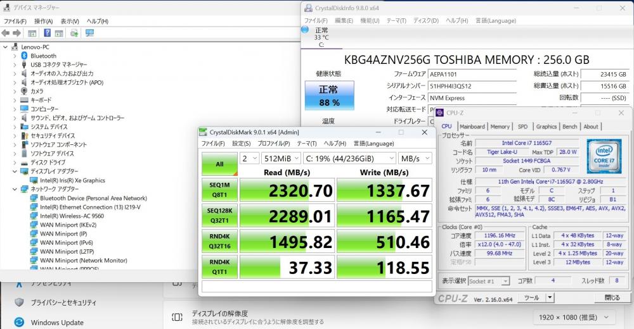Open the MB/s unit dropdown

click(x=415, y=158)
